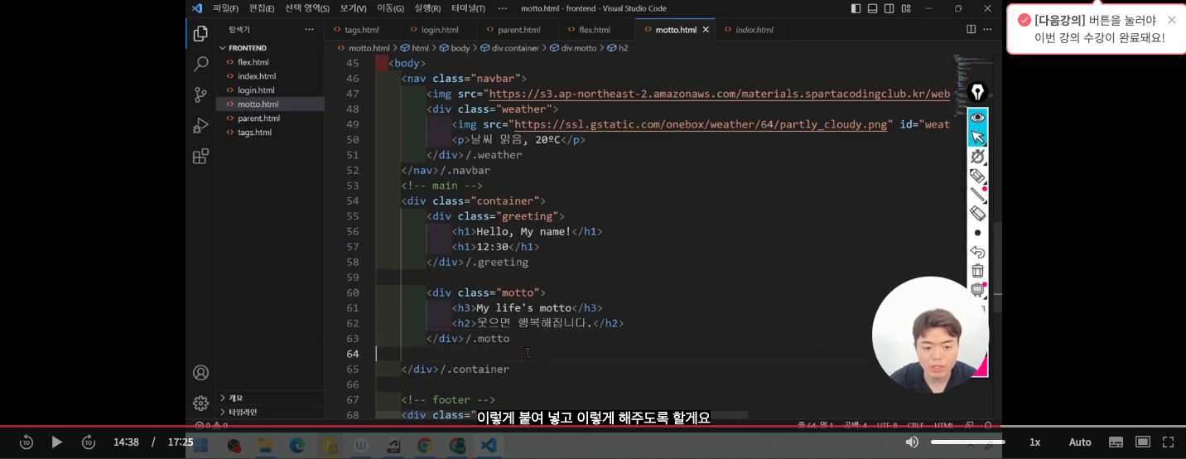
Task: Skip forward 10 seconds in video
Action: [x=89, y=442]
